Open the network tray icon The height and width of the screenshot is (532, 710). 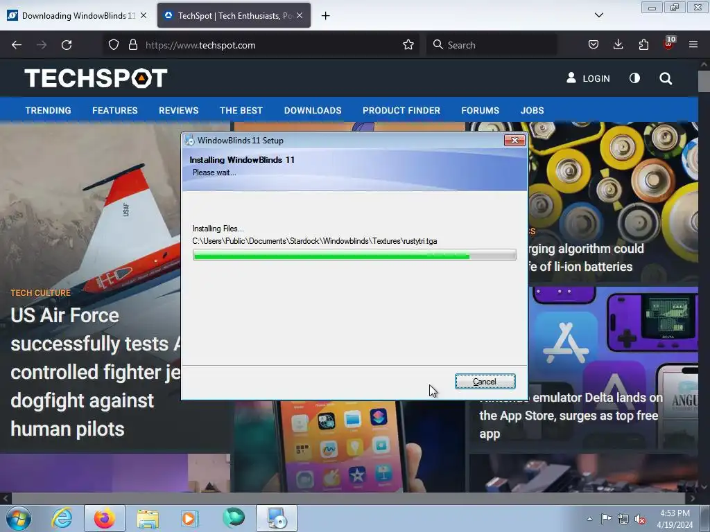[x=623, y=520]
